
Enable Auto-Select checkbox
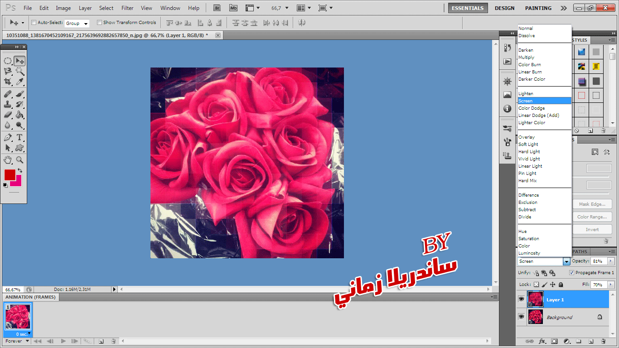[x=34, y=22]
